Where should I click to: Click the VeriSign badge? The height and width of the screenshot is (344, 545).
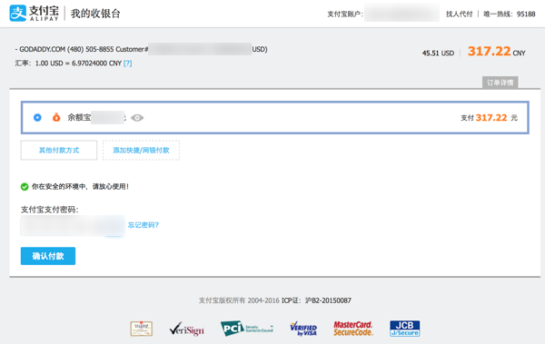(x=186, y=329)
